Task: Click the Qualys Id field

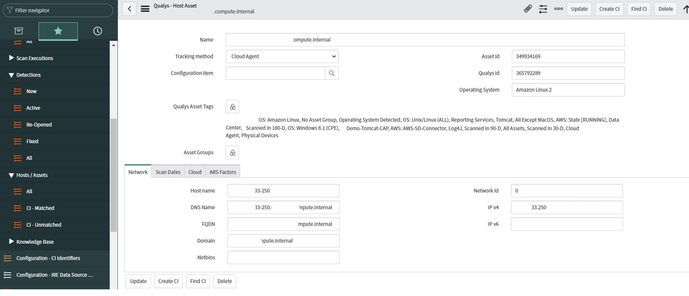Action: pyautogui.click(x=568, y=73)
